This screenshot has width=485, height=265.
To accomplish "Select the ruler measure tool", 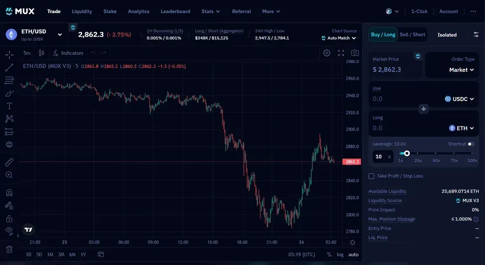I will pyautogui.click(x=9, y=162).
